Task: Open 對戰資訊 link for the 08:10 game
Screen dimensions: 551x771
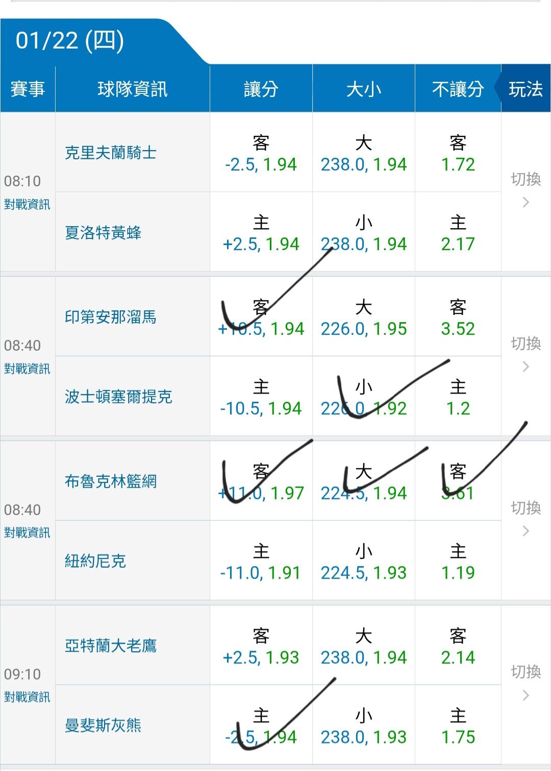Action: [27, 205]
